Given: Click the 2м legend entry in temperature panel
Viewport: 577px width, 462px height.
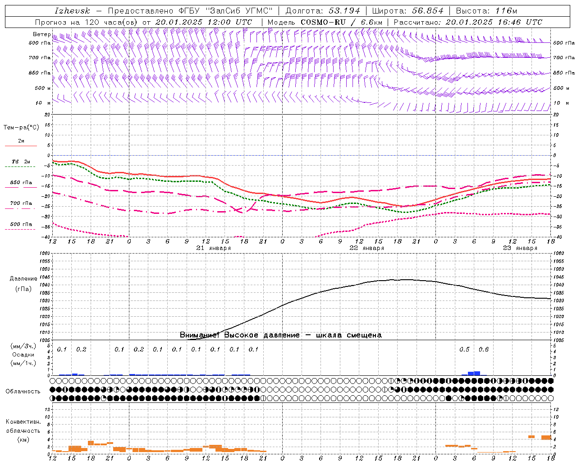Looking at the screenshot, I should (x=21, y=141).
